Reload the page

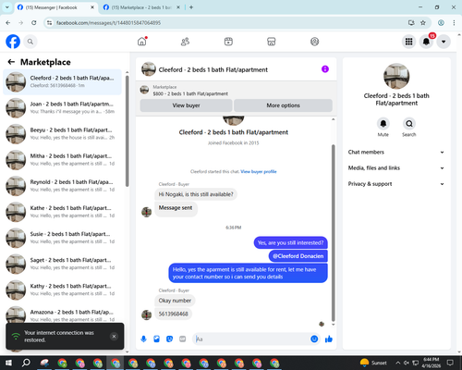34,23
